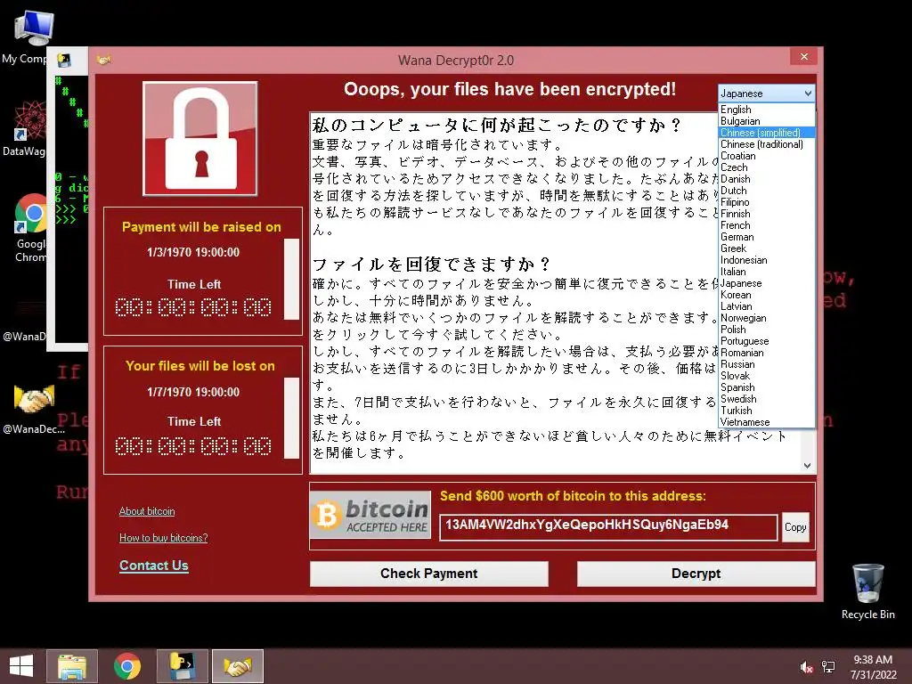Select Japanese in the dropdown list
The width and height of the screenshot is (912, 684).
pyautogui.click(x=767, y=283)
